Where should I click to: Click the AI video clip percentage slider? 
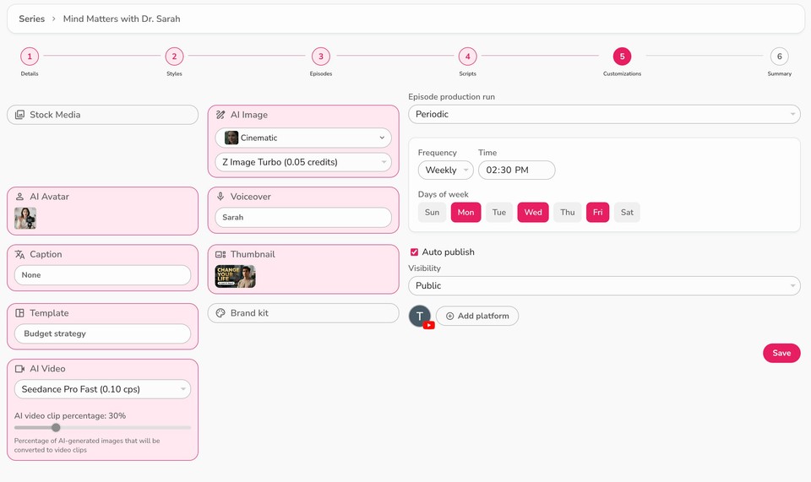[102, 428]
